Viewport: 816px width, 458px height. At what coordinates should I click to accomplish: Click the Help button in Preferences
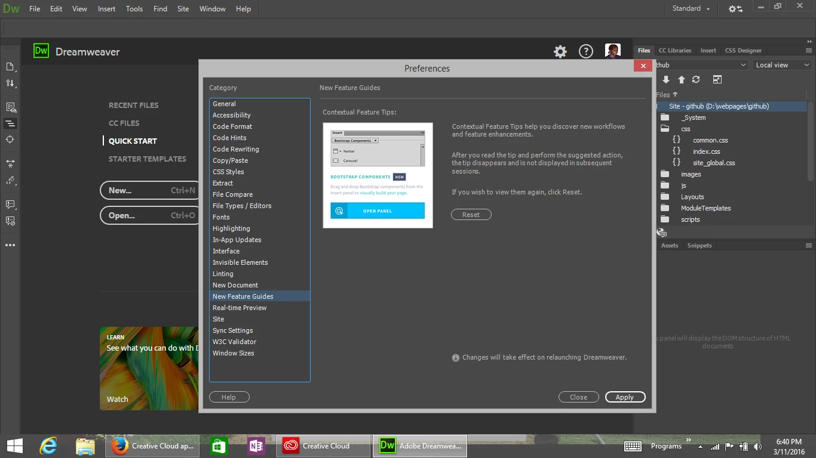click(x=229, y=397)
